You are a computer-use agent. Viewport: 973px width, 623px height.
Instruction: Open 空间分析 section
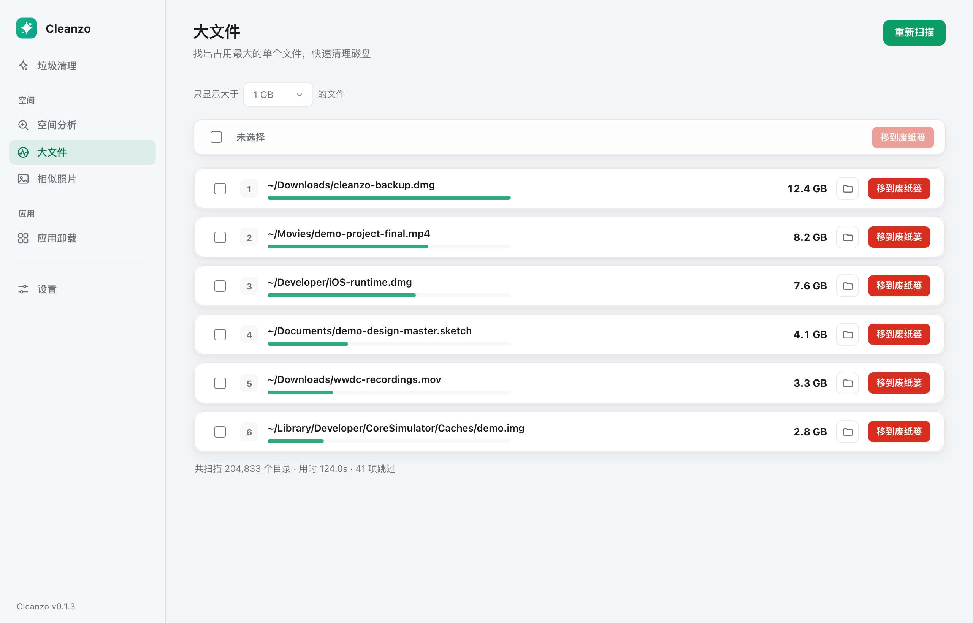(82, 125)
